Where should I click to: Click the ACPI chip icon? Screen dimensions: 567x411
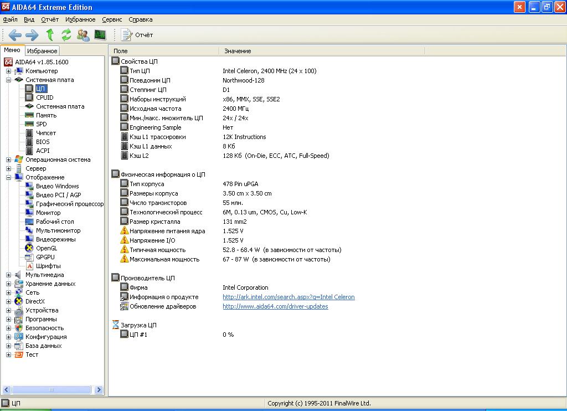29,151
